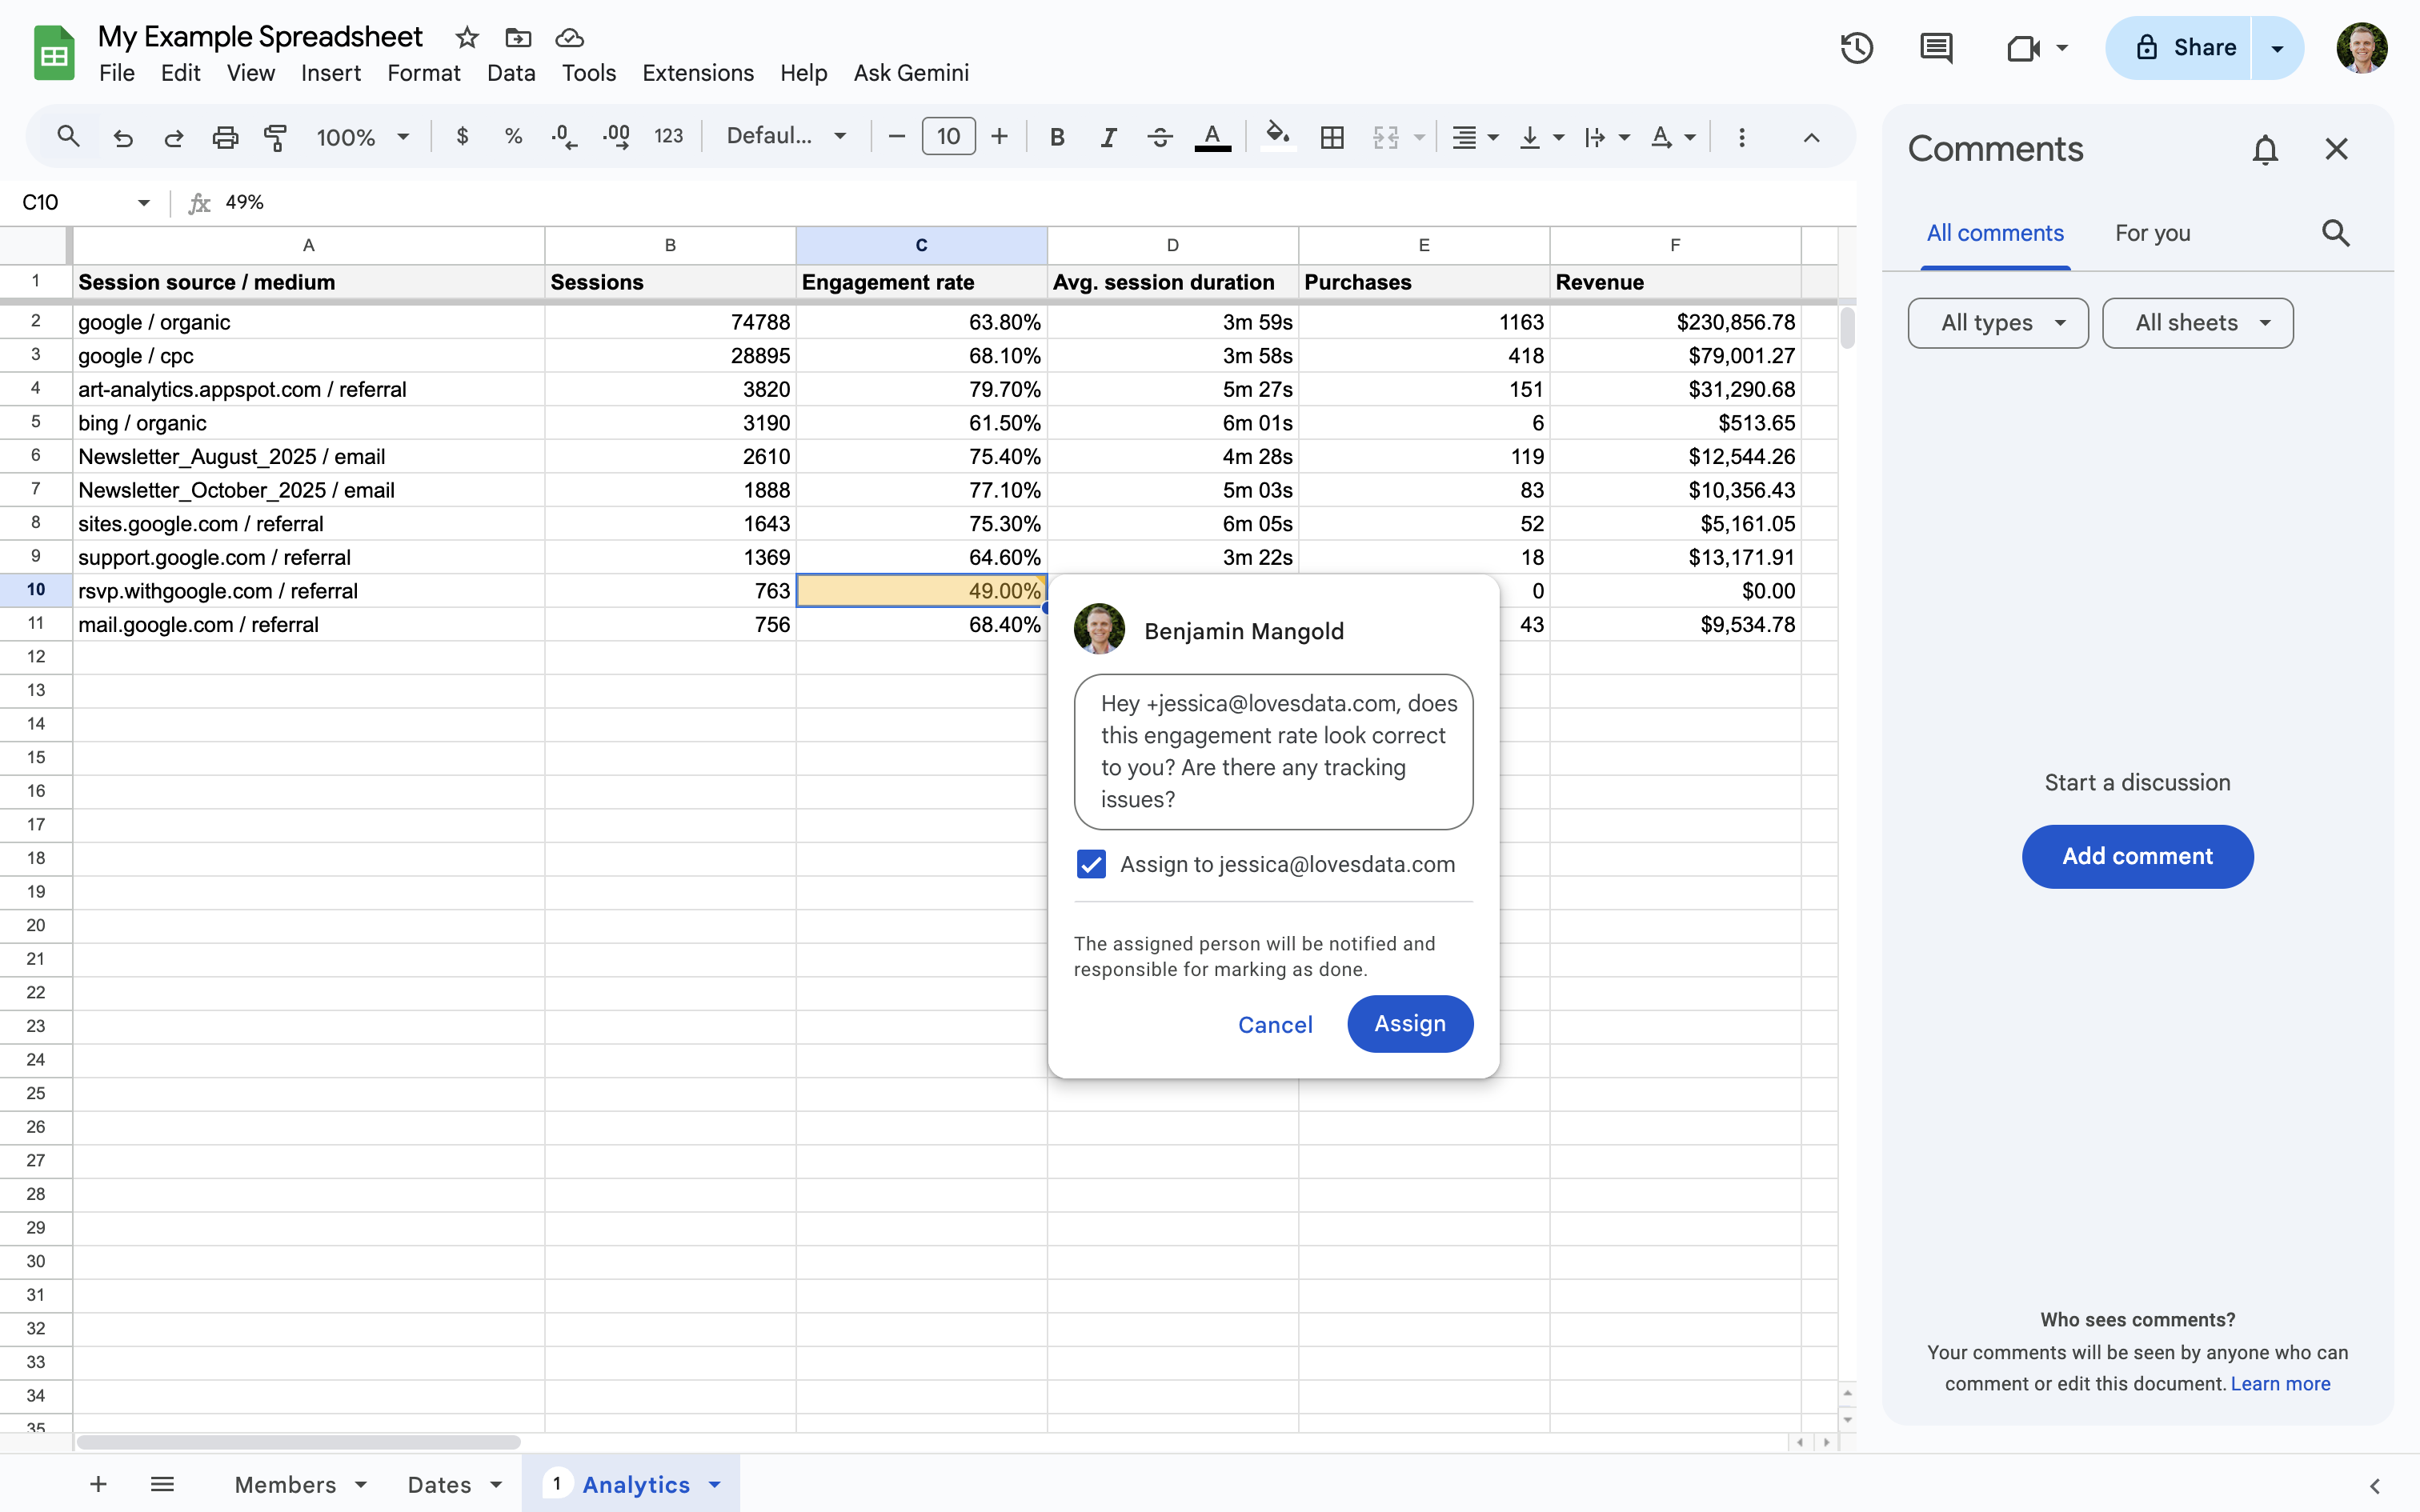The width and height of the screenshot is (2420, 1512).
Task: Click the font size input field
Action: (947, 137)
